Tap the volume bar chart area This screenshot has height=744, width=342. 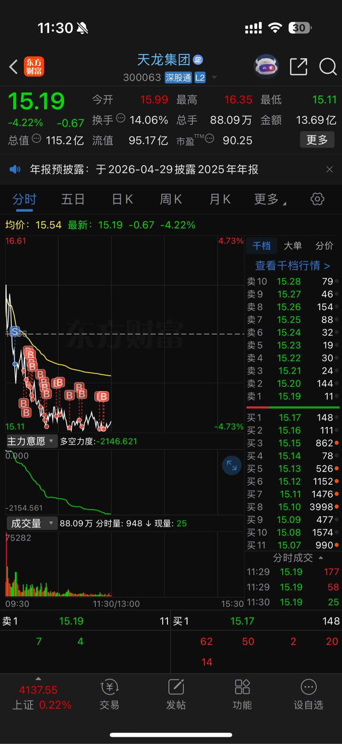(x=124, y=564)
